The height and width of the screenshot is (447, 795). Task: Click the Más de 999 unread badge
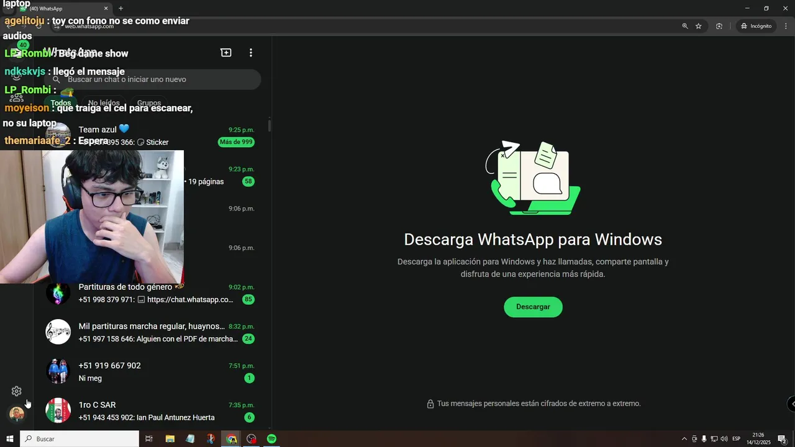point(236,142)
